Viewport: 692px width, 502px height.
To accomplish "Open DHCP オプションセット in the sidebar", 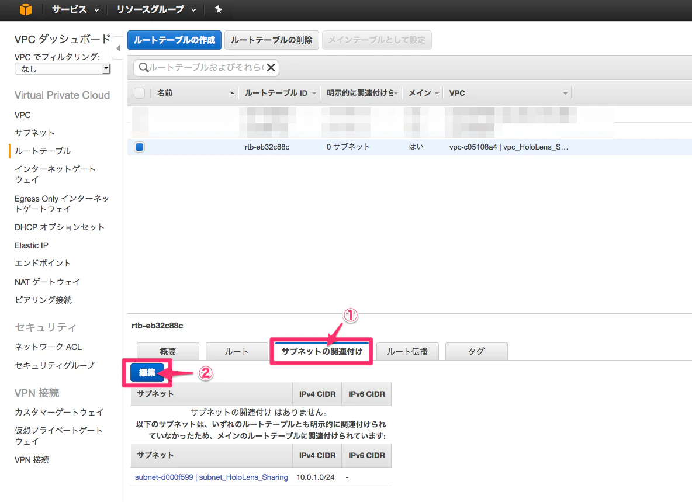I will coord(60,227).
